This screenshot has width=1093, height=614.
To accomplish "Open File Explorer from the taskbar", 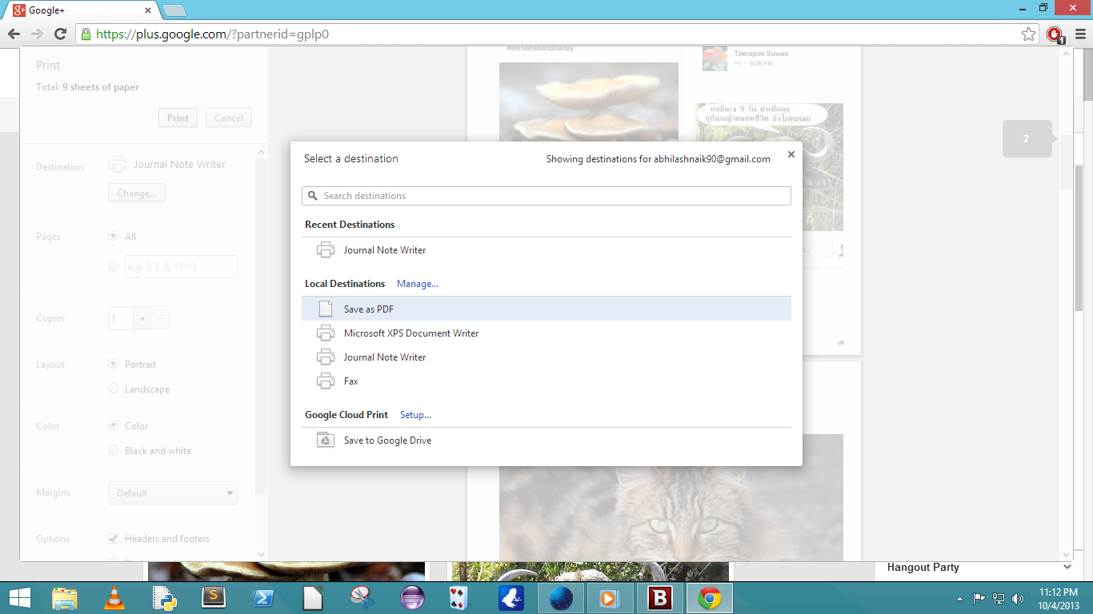I will tap(65, 598).
